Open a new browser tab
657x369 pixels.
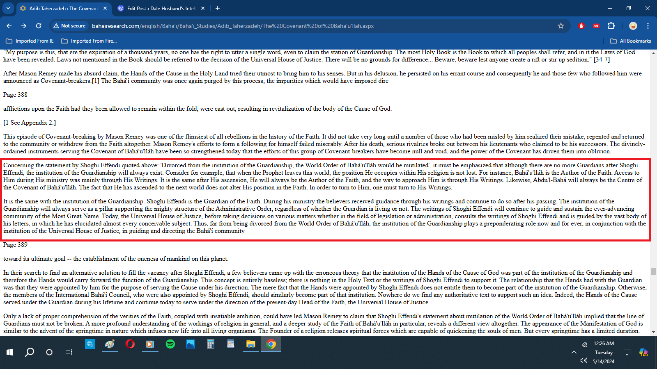point(218,8)
